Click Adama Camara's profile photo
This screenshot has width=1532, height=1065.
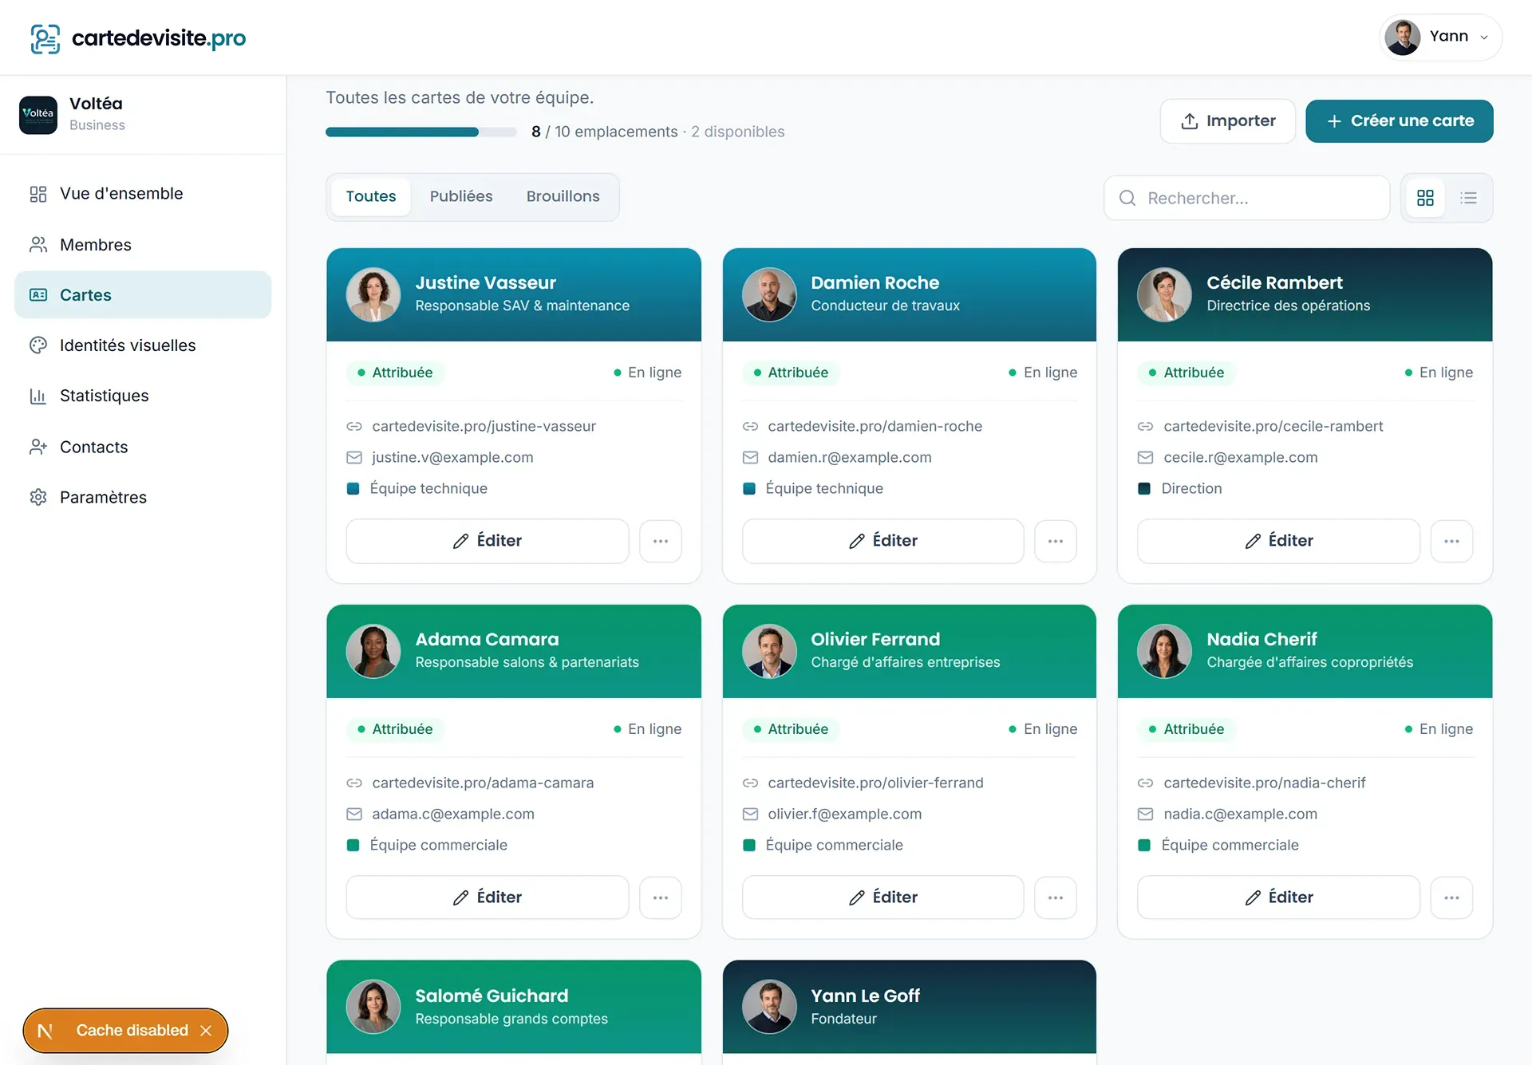point(373,651)
